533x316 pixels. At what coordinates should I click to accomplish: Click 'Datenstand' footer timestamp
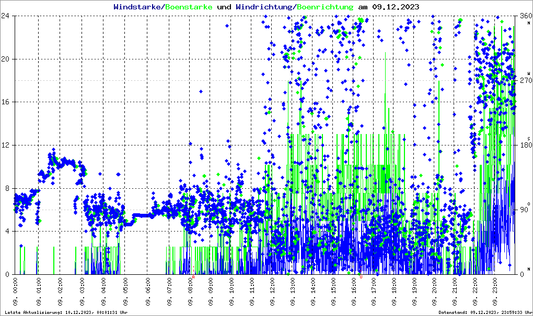(485, 312)
